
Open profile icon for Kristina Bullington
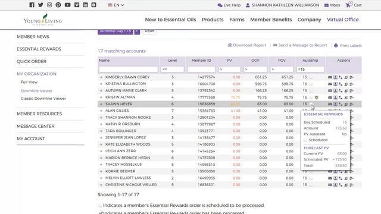[335, 84]
